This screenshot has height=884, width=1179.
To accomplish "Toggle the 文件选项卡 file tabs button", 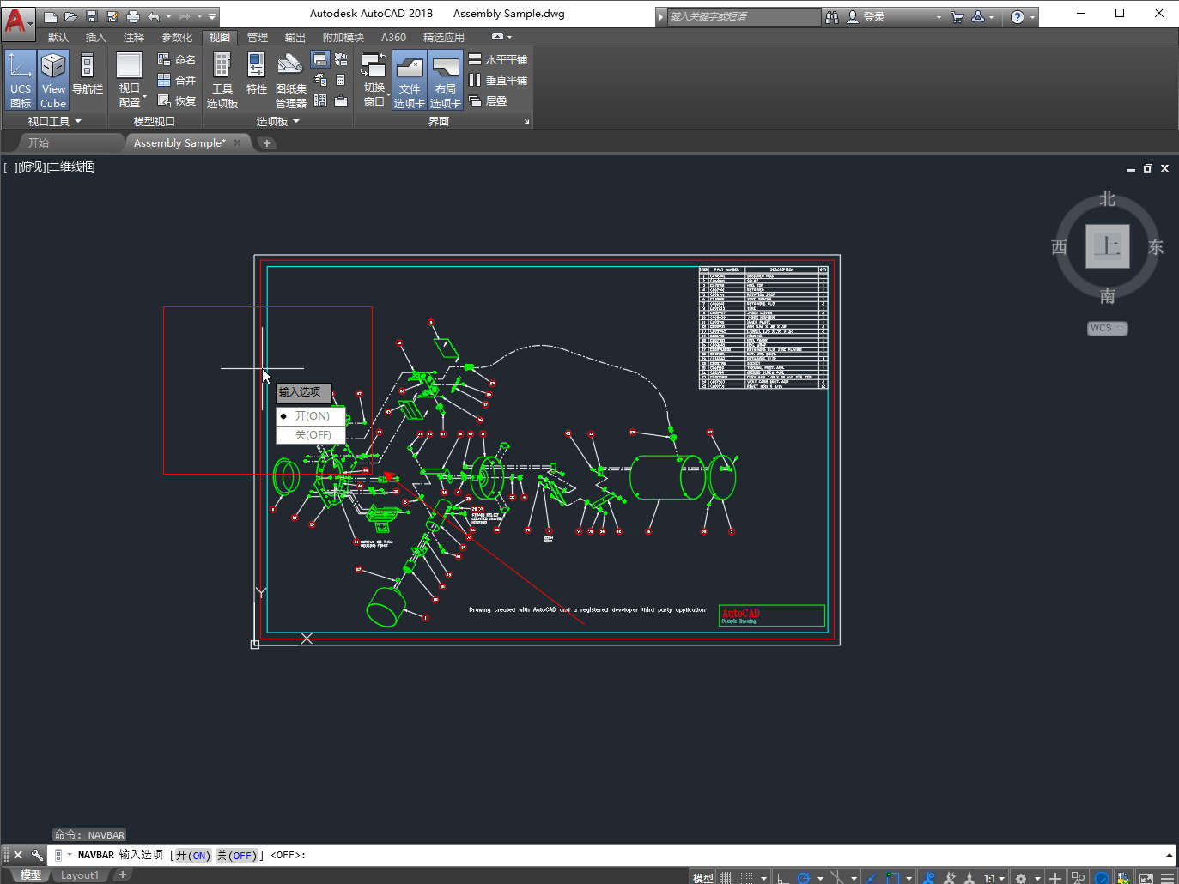I will click(410, 79).
